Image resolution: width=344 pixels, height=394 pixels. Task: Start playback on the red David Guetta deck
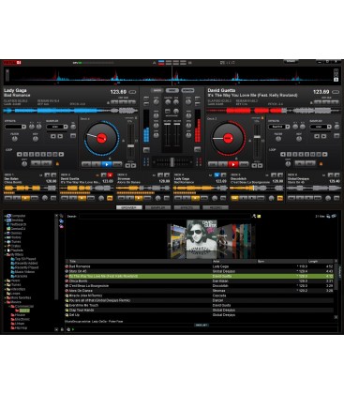(x=233, y=164)
